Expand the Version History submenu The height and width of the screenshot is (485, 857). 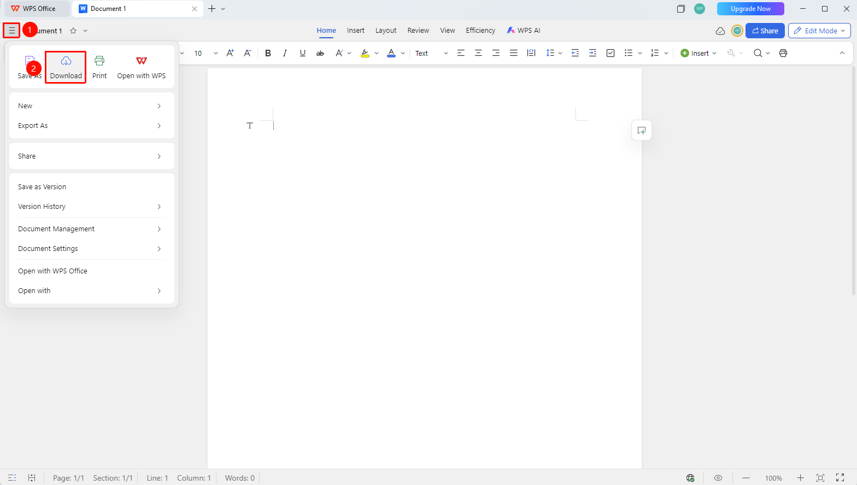click(91, 207)
